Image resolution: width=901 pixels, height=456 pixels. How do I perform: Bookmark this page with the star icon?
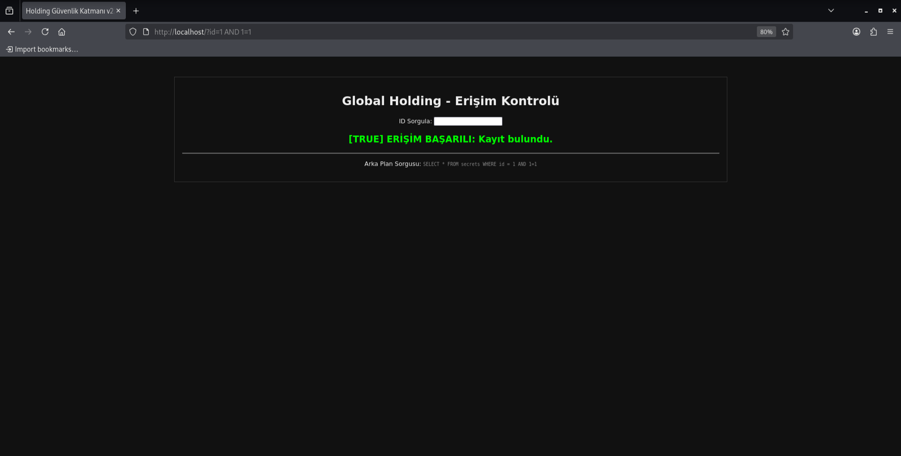pyautogui.click(x=785, y=32)
